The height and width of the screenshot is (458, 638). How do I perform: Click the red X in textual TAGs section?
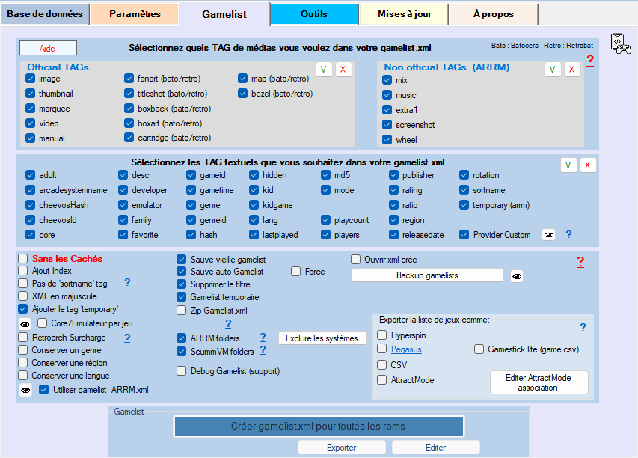[587, 165]
